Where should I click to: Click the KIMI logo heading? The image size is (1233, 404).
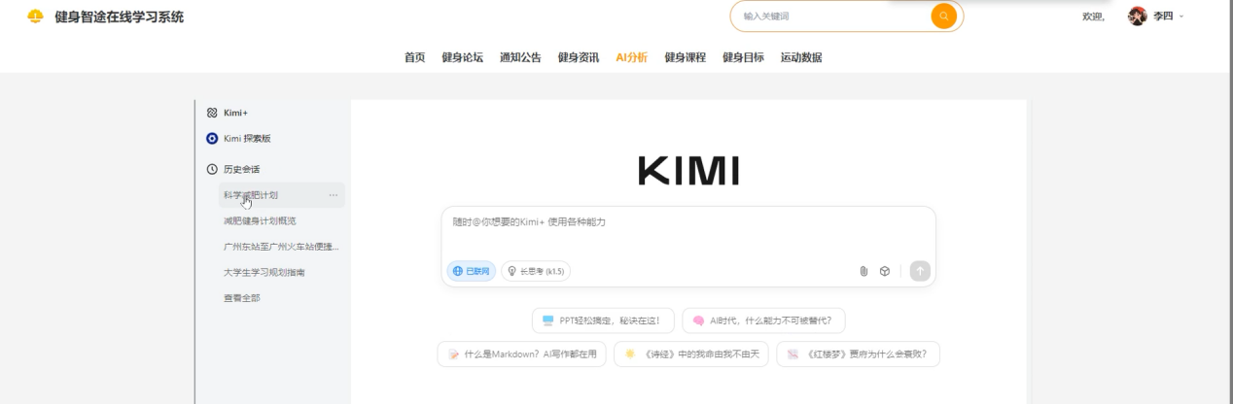pyautogui.click(x=688, y=170)
